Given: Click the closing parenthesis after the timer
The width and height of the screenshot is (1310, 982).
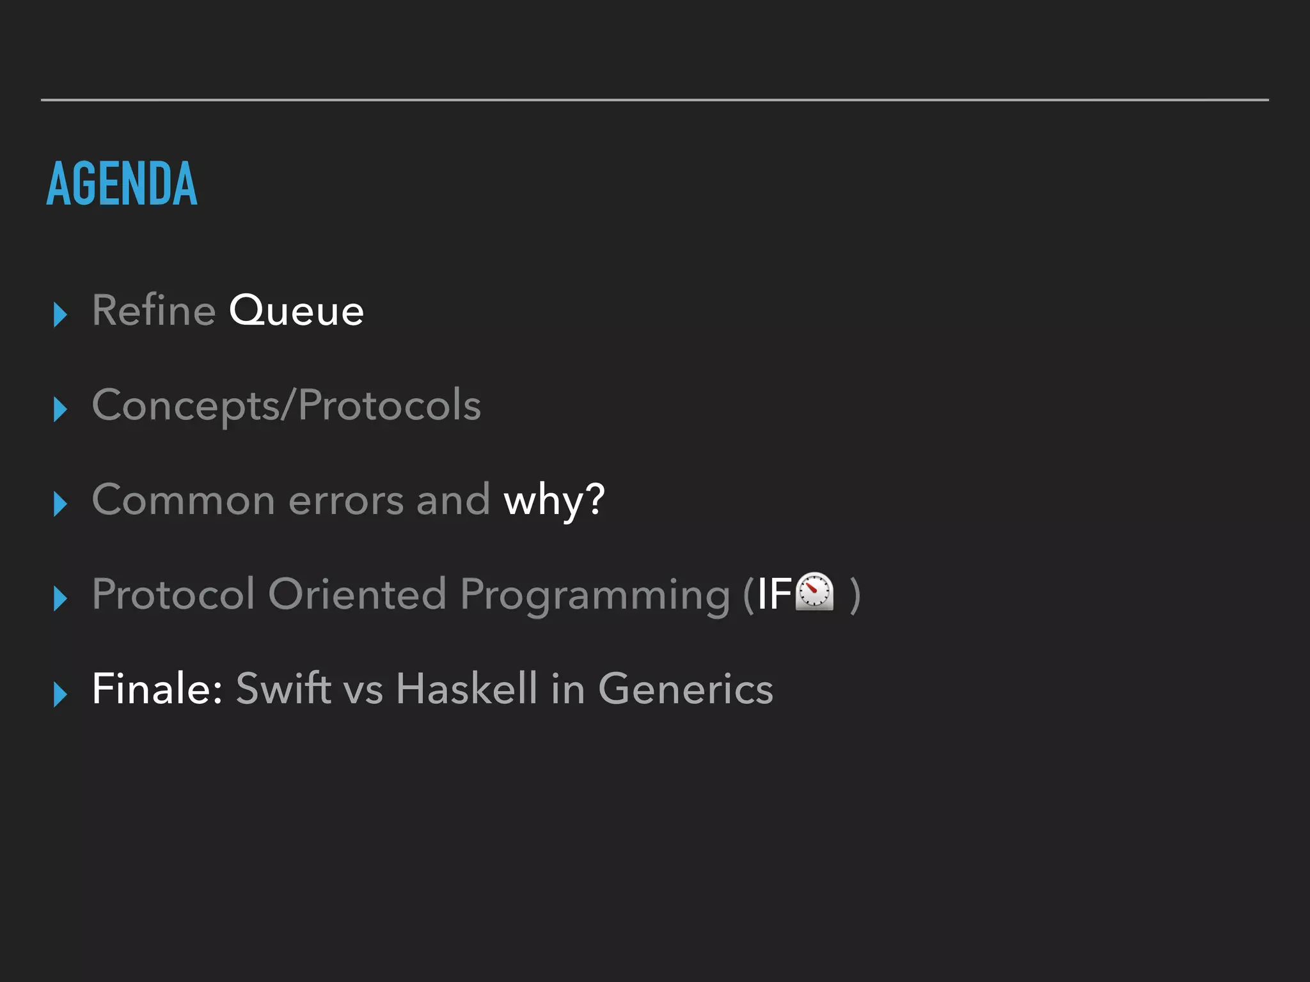Looking at the screenshot, I should click(855, 595).
